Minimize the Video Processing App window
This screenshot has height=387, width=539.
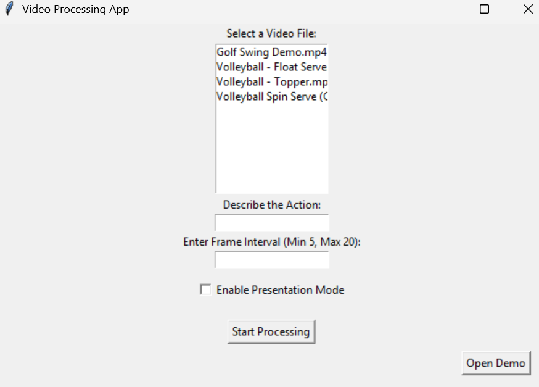[x=442, y=9]
